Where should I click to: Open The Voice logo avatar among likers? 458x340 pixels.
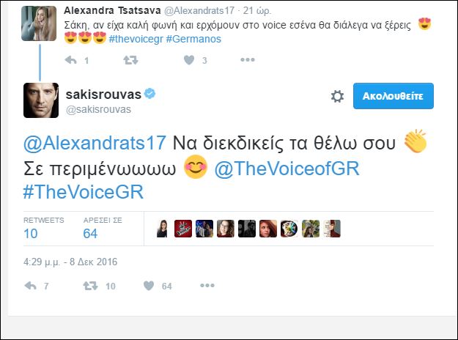183,229
